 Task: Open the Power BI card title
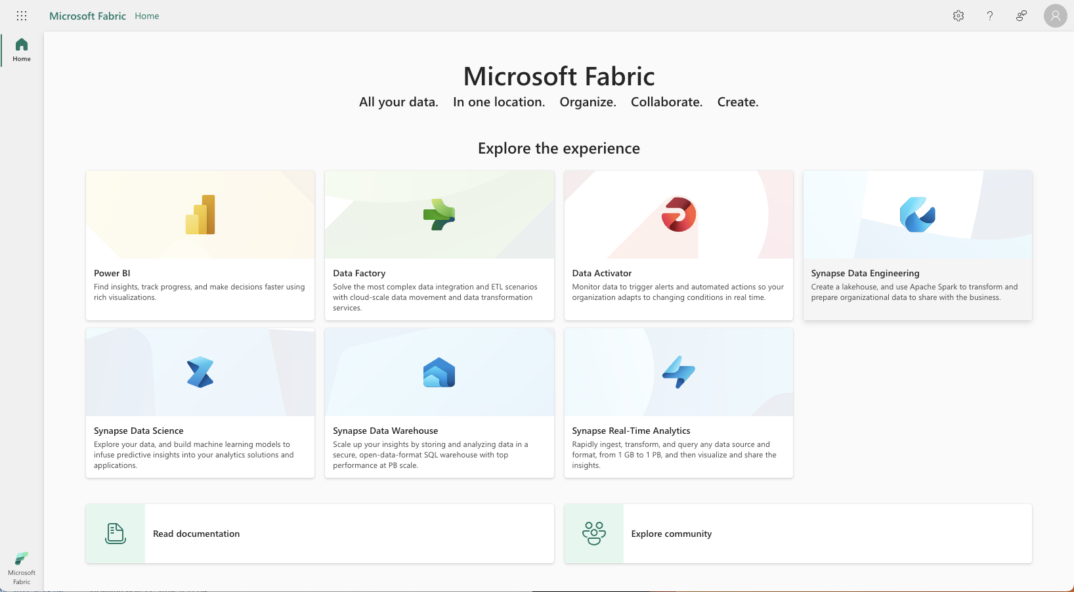click(112, 273)
